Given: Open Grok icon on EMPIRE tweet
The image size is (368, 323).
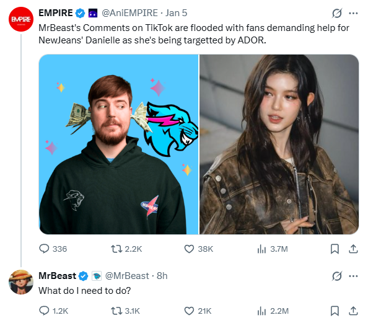Looking at the screenshot, I should (x=337, y=13).
